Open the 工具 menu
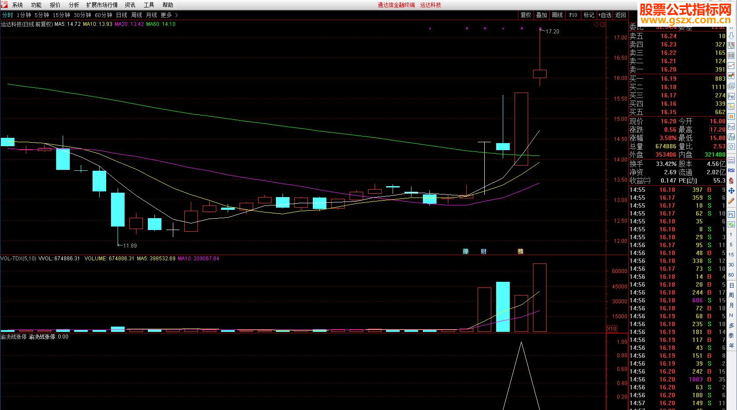737x410 pixels. 149,5
